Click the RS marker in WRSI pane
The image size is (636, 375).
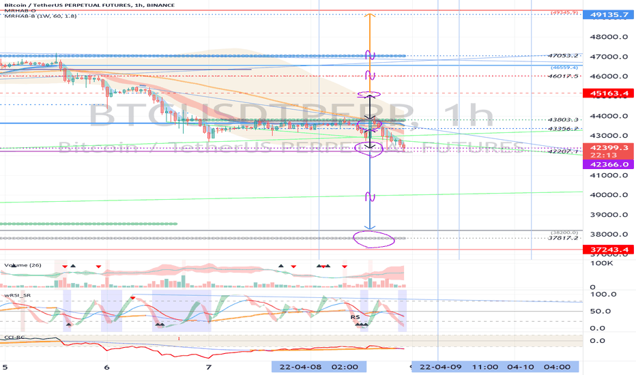[355, 317]
